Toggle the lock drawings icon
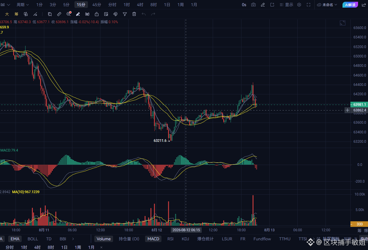The height and width of the screenshot is (250, 368). coord(97,14)
